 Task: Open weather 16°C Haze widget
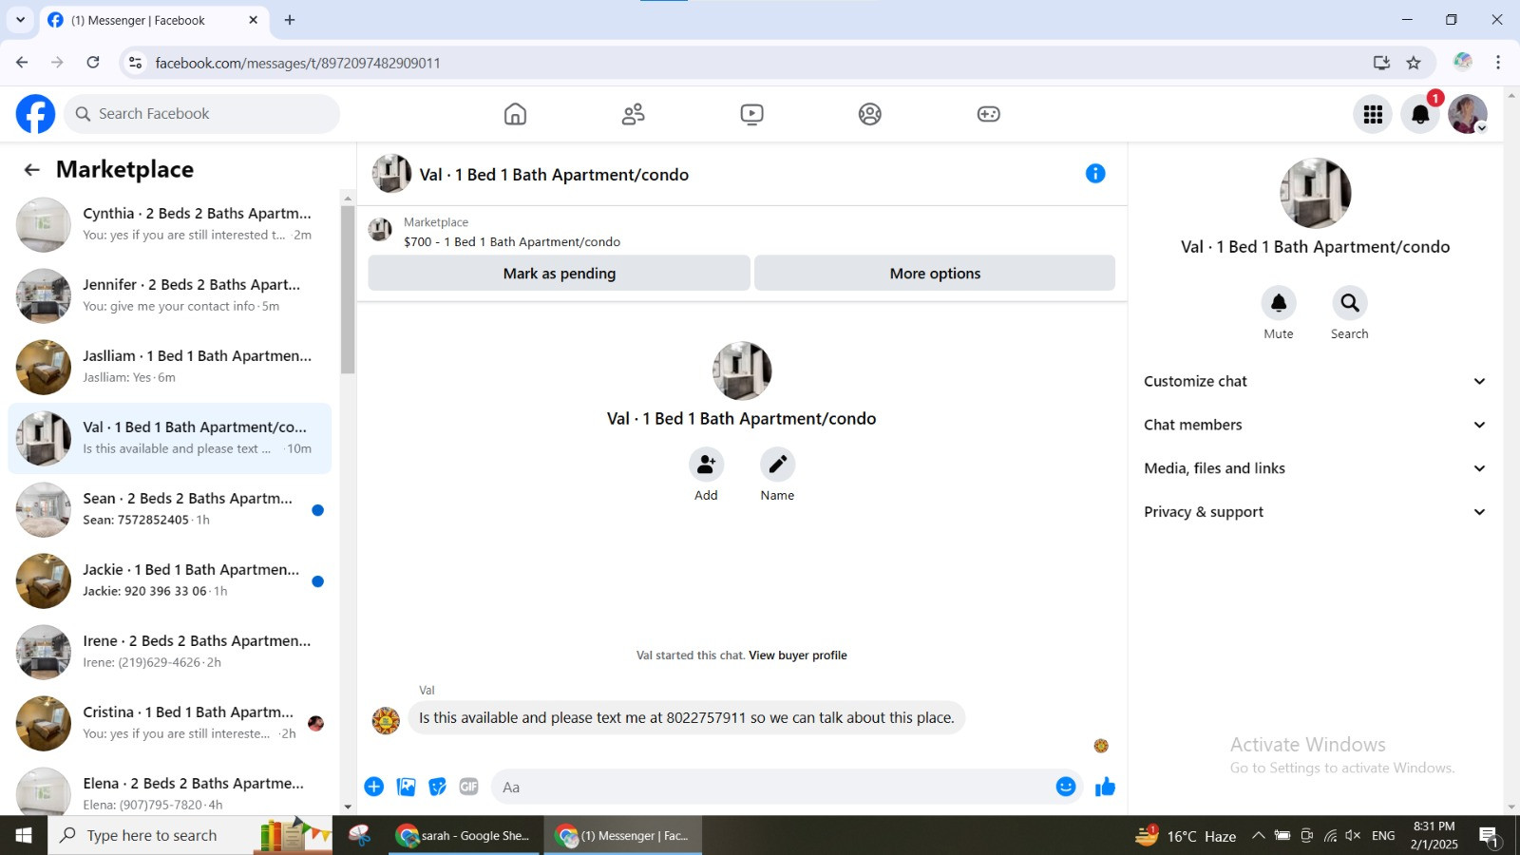(1187, 836)
